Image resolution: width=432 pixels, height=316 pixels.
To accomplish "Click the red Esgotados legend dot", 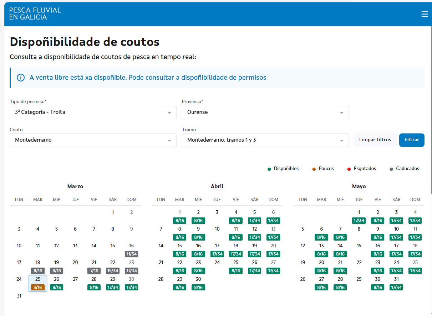I will (x=349, y=169).
